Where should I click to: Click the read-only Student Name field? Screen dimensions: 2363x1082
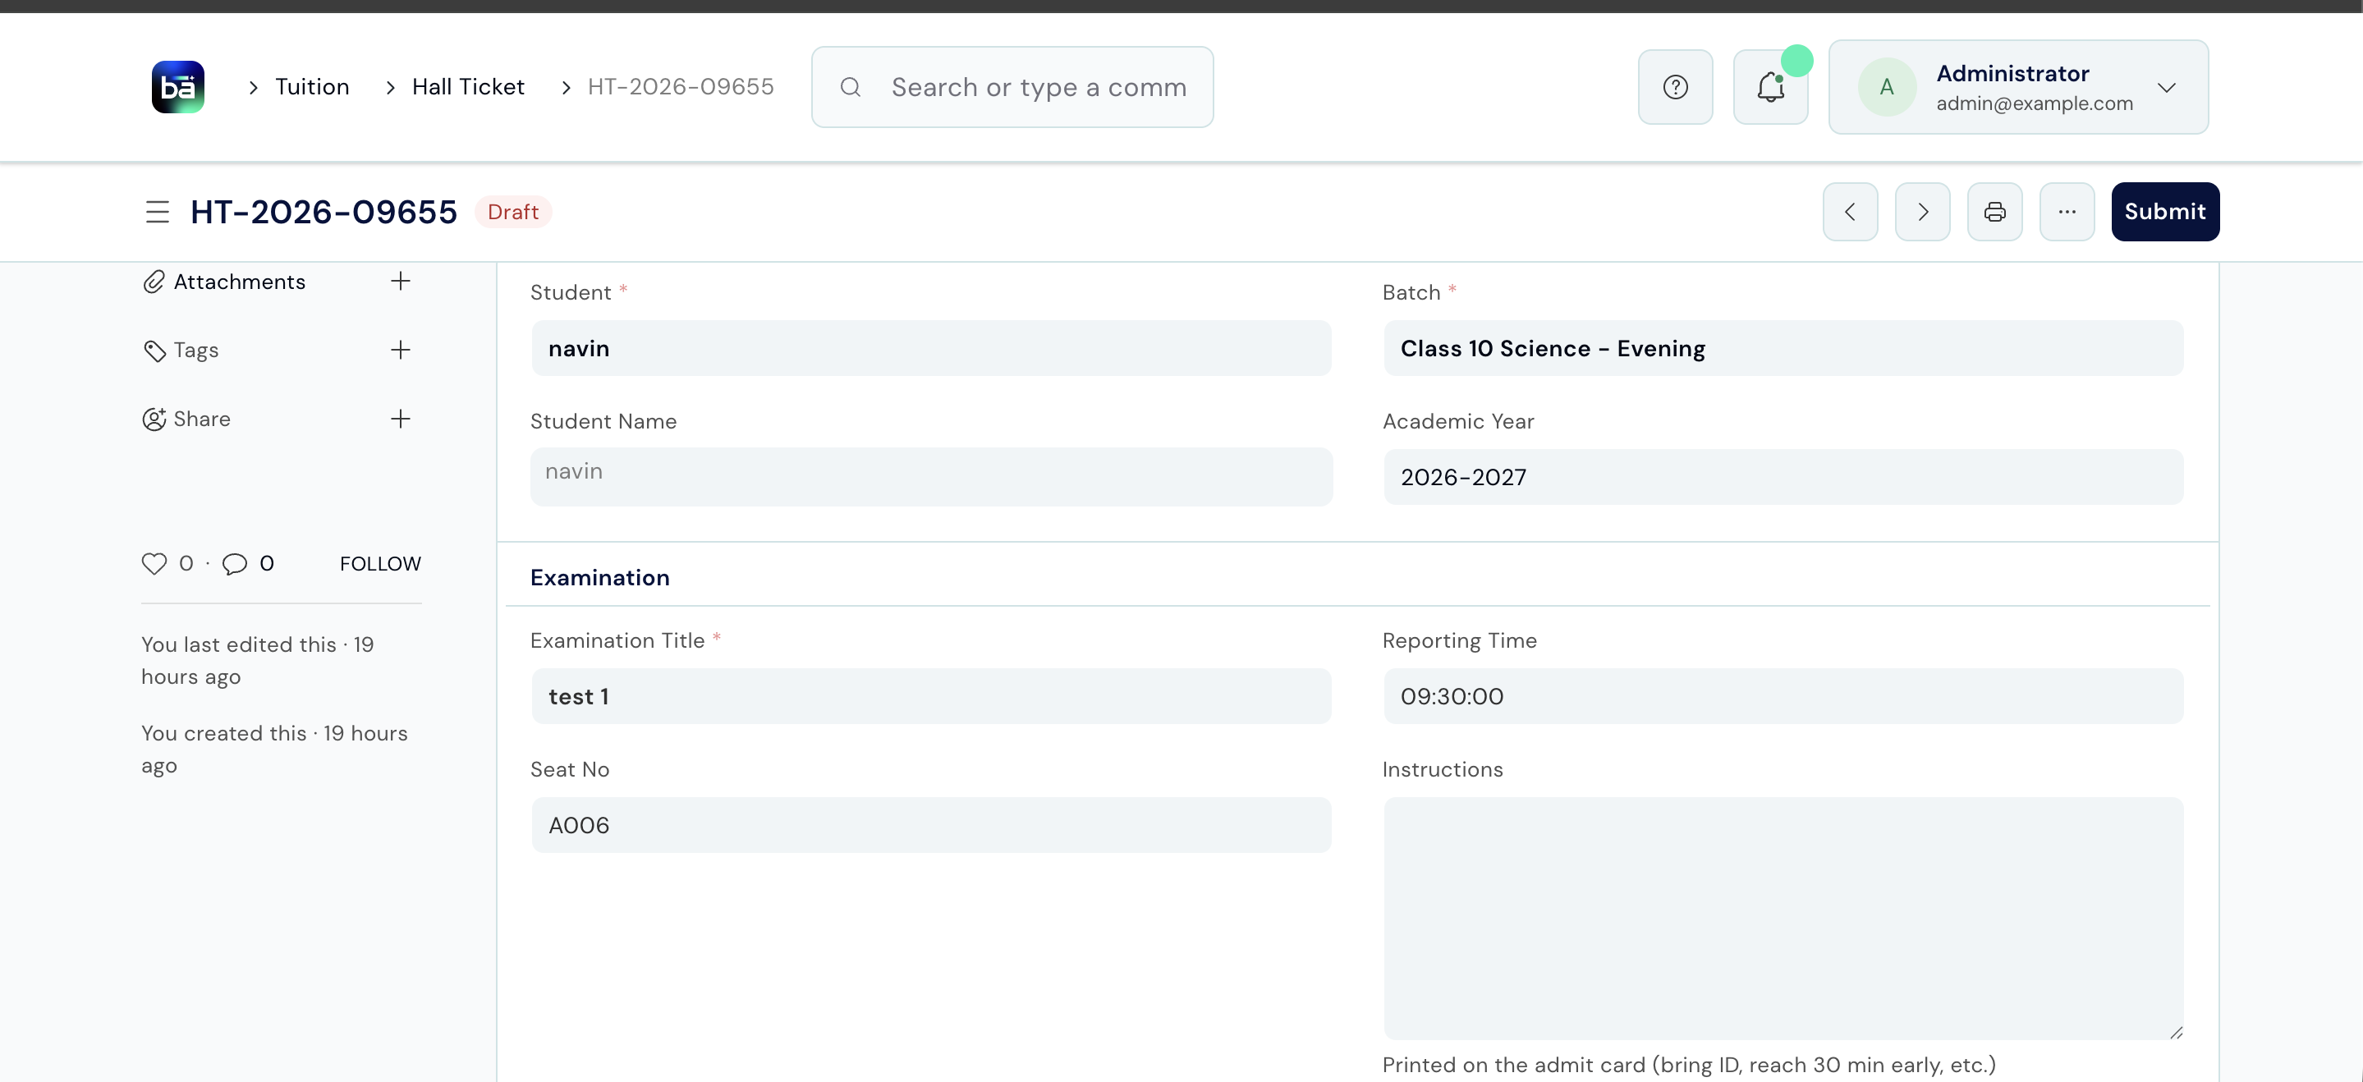click(931, 477)
